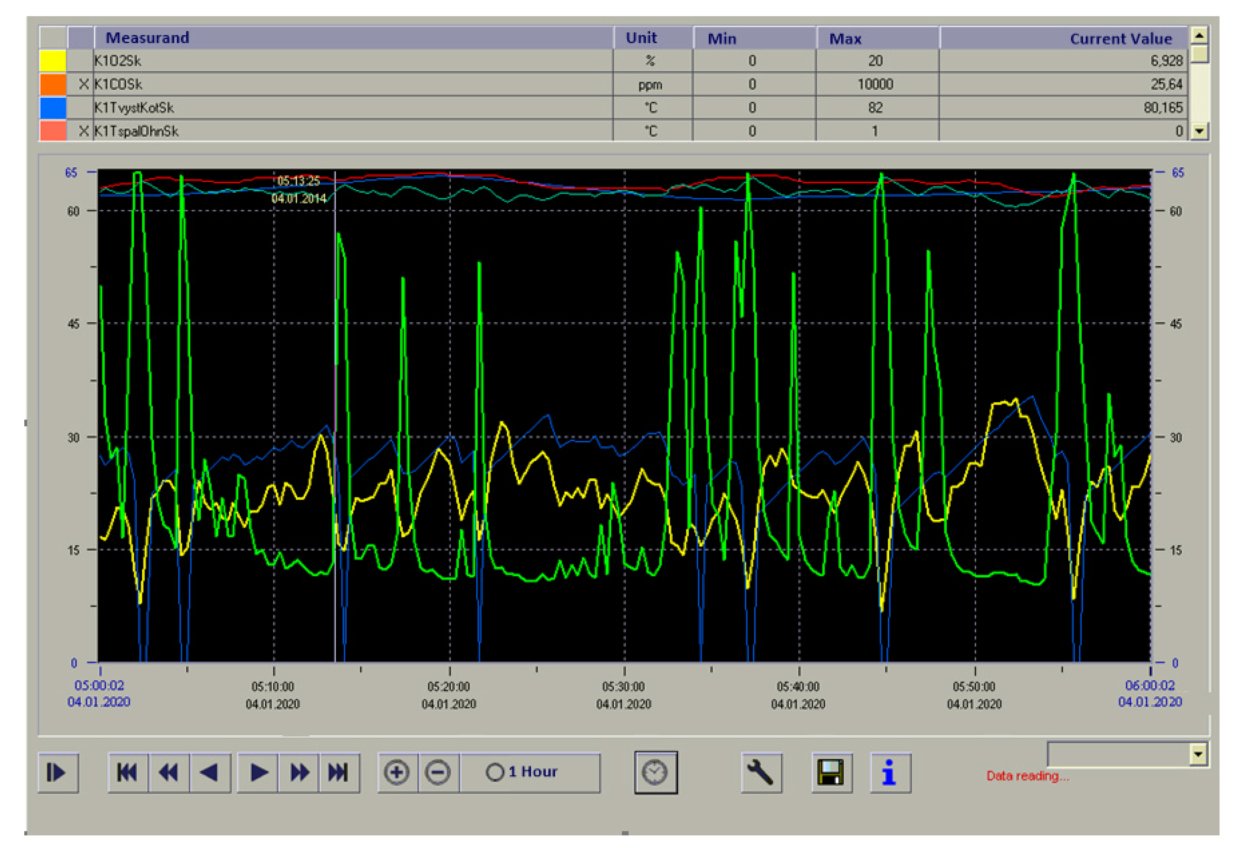Click the fast forward double-arrow button

299,772
